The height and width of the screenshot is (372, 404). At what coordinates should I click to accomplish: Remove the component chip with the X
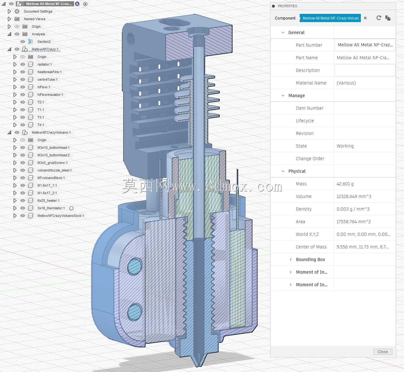pos(365,18)
